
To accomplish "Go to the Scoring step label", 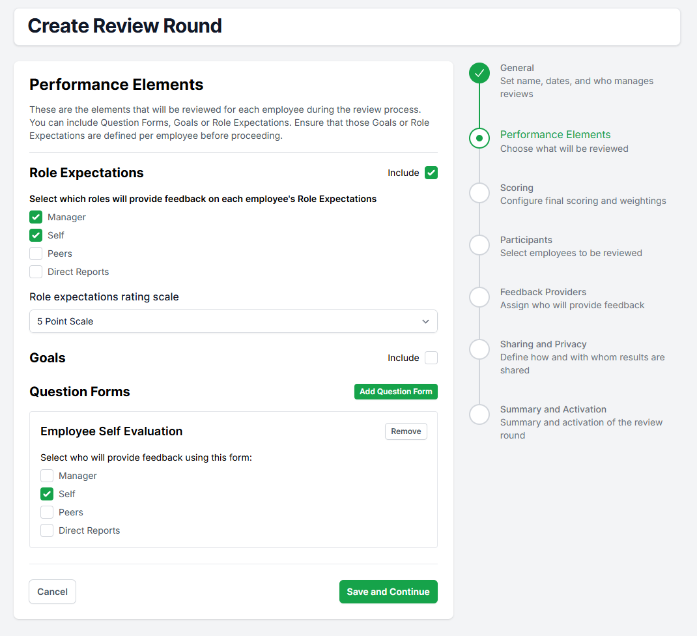I will 517,188.
